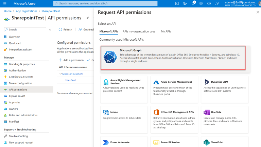This screenshot has height=147, width=261.
Task: Click the help question mark icon
Action: [209, 3]
